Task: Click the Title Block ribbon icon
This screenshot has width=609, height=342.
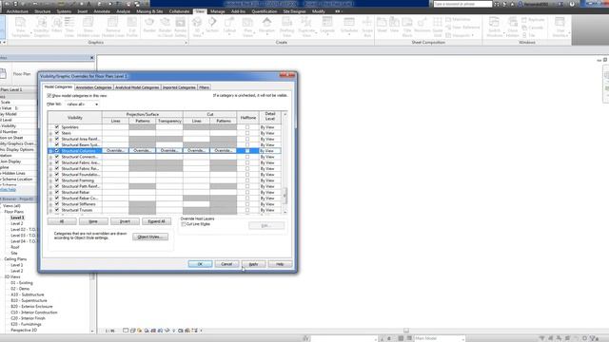Action: click(407, 27)
